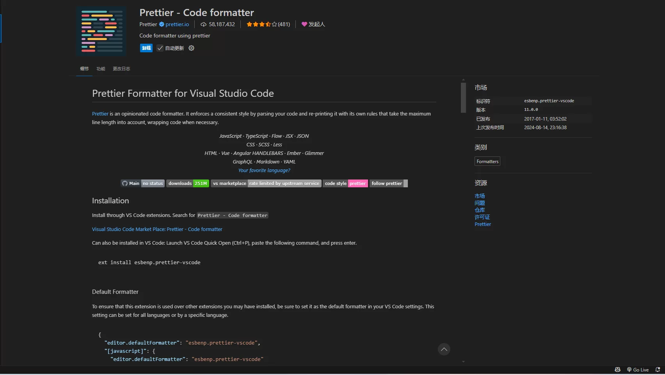The width and height of the screenshot is (665, 375).
Task: Click the 'Prettier - Code formatter' inline code text
Action: click(x=233, y=215)
